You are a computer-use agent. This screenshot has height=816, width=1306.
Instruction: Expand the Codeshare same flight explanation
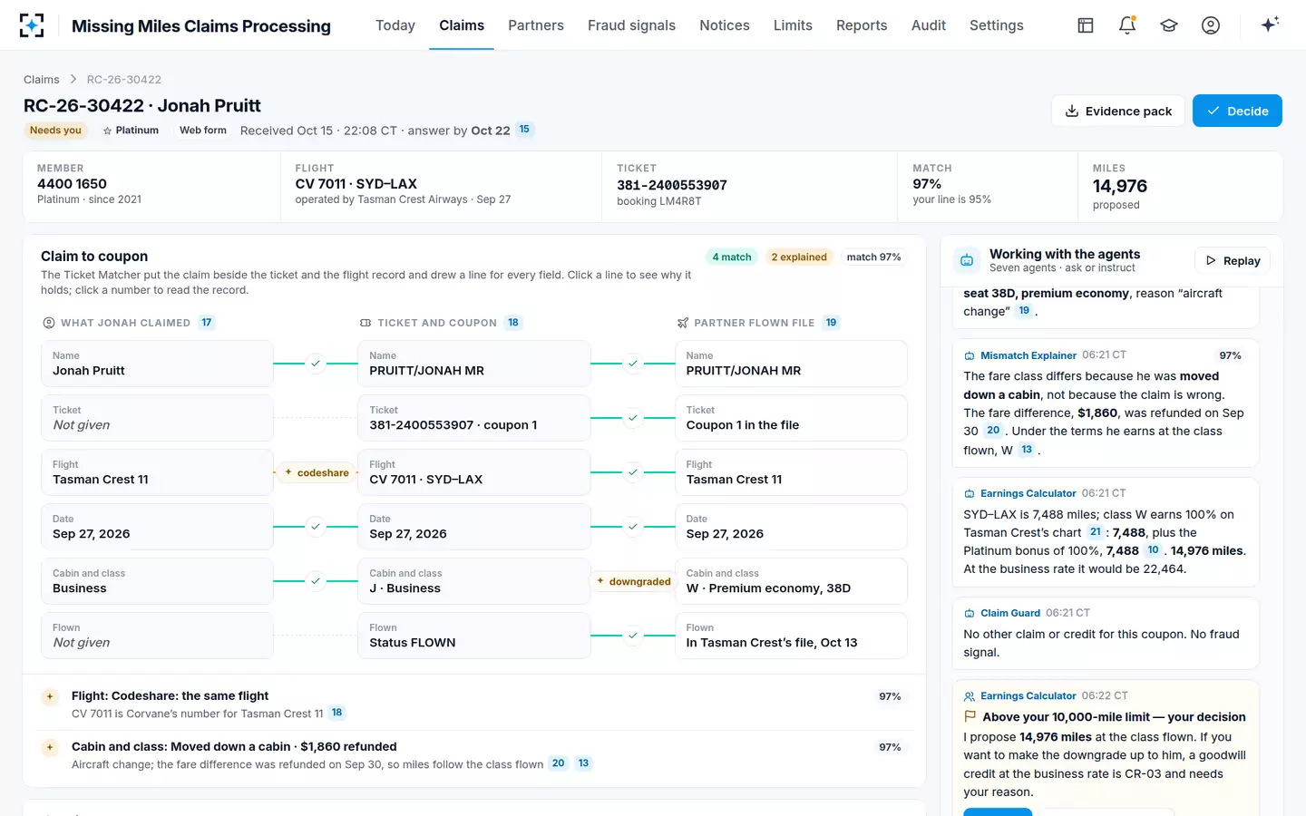point(474,704)
